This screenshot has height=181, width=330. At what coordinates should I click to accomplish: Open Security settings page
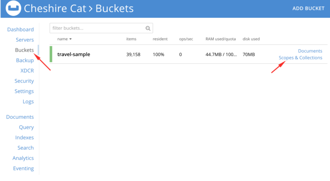[x=24, y=81]
